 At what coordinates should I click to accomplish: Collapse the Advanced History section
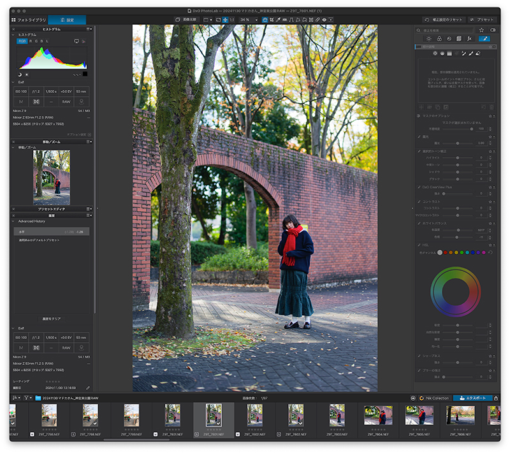[x=13, y=221]
